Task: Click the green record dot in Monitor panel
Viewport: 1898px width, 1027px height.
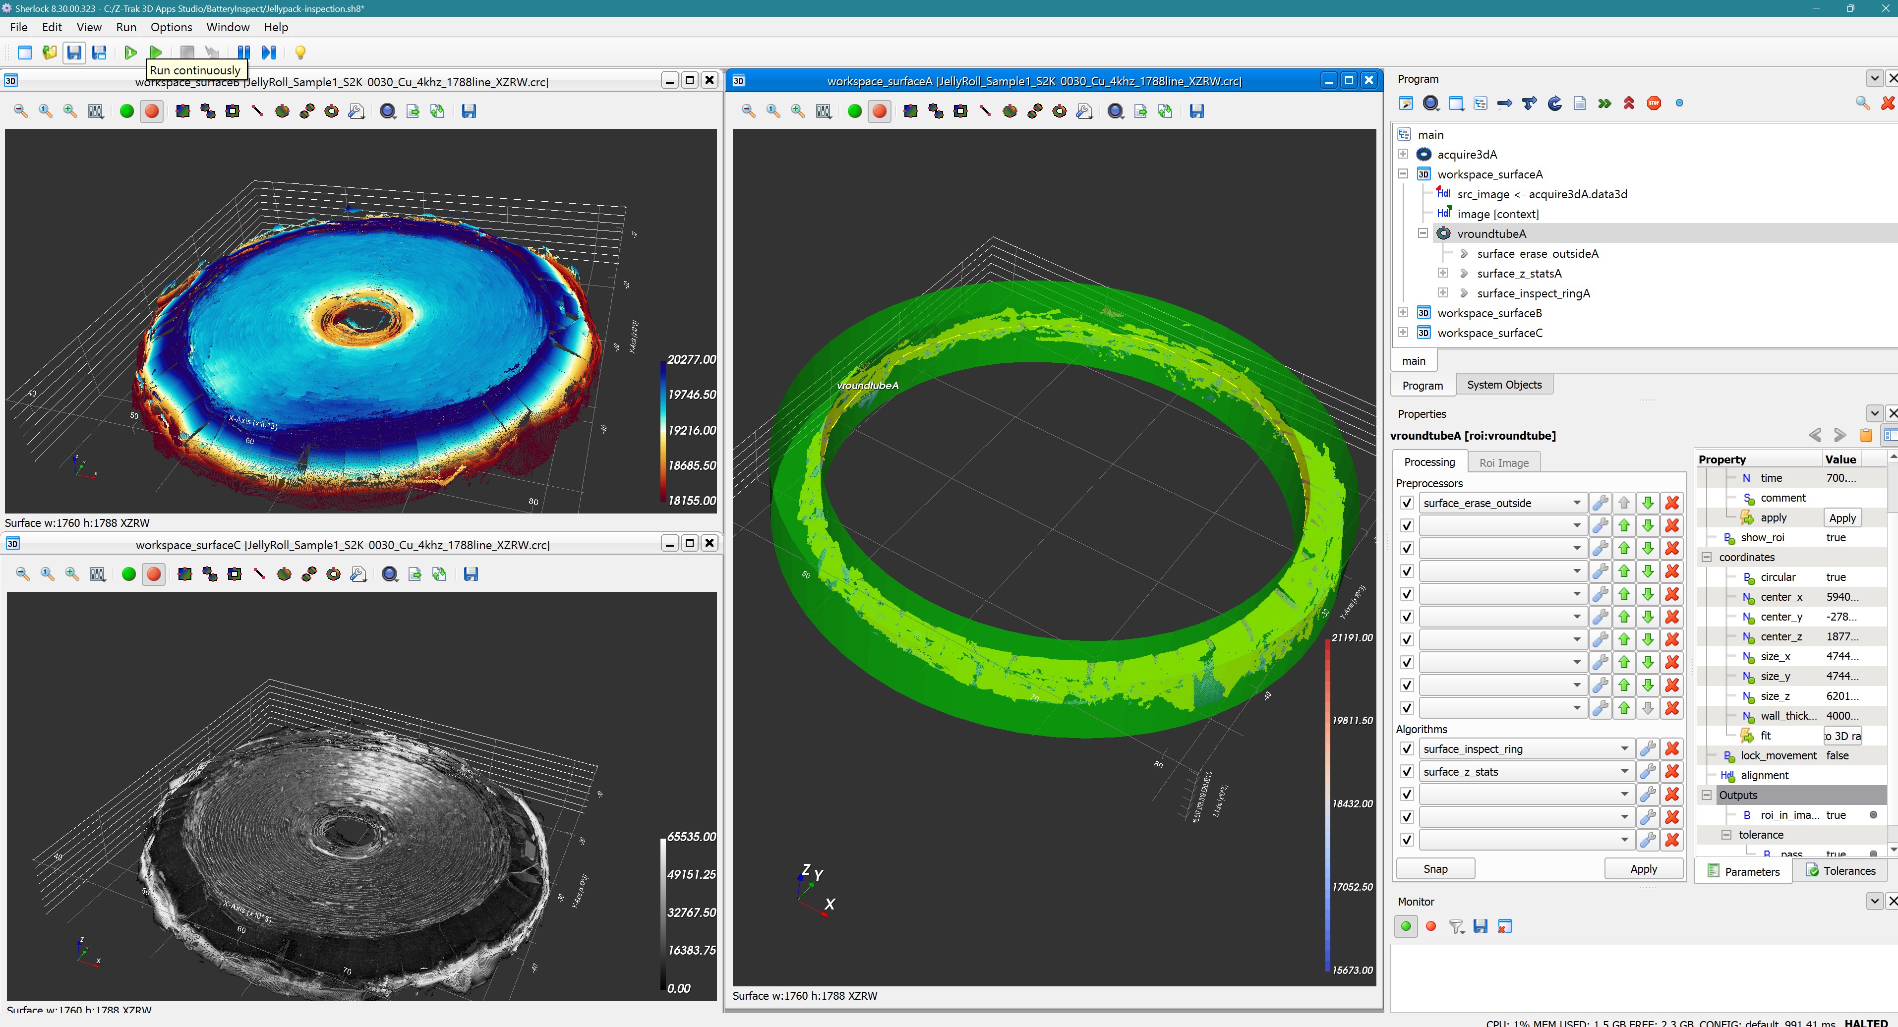Action: (x=1406, y=926)
